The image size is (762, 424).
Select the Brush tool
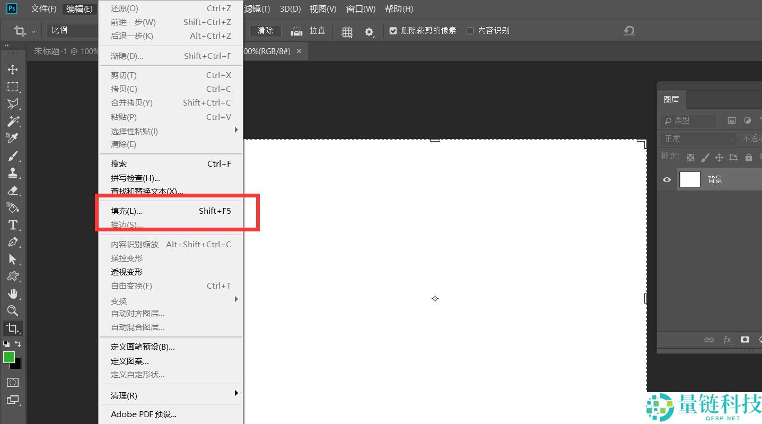coord(13,156)
